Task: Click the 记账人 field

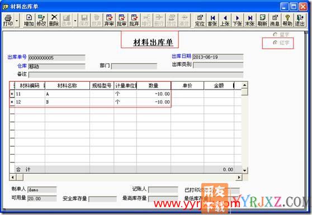Action: (163, 189)
